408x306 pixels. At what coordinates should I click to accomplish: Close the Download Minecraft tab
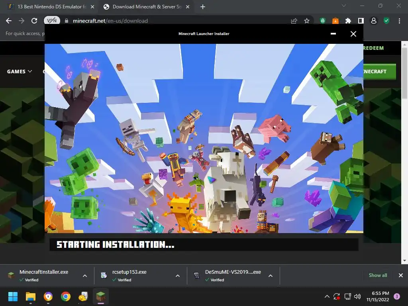pyautogui.click(x=188, y=7)
